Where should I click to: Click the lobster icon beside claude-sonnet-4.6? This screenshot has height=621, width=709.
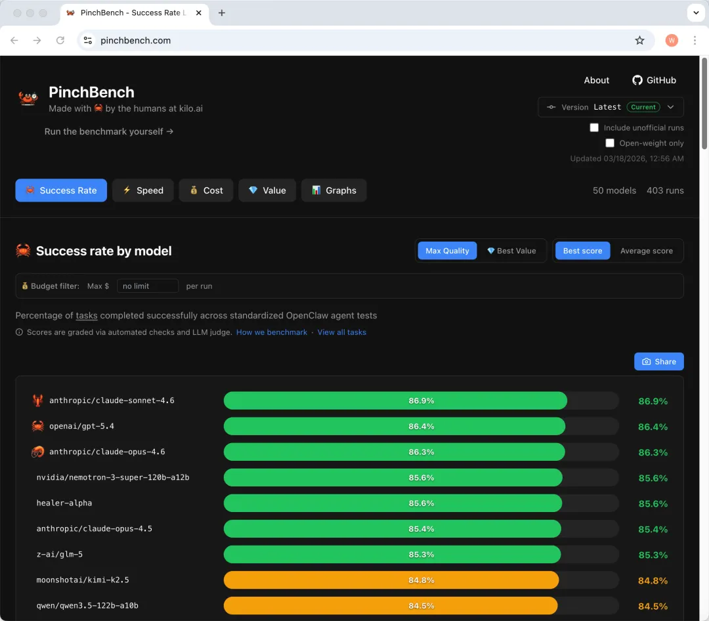point(37,400)
